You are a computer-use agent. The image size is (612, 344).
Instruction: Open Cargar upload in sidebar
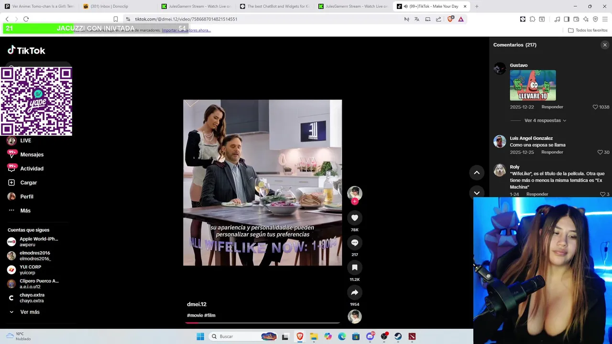28,183
